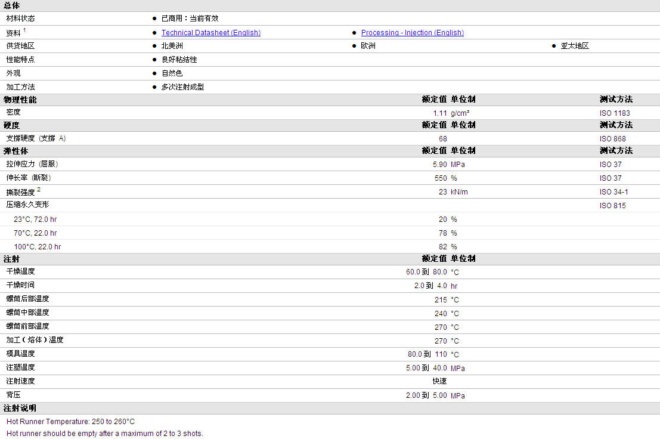Click the ISO 815 test method
660x439 pixels.
pos(612,206)
